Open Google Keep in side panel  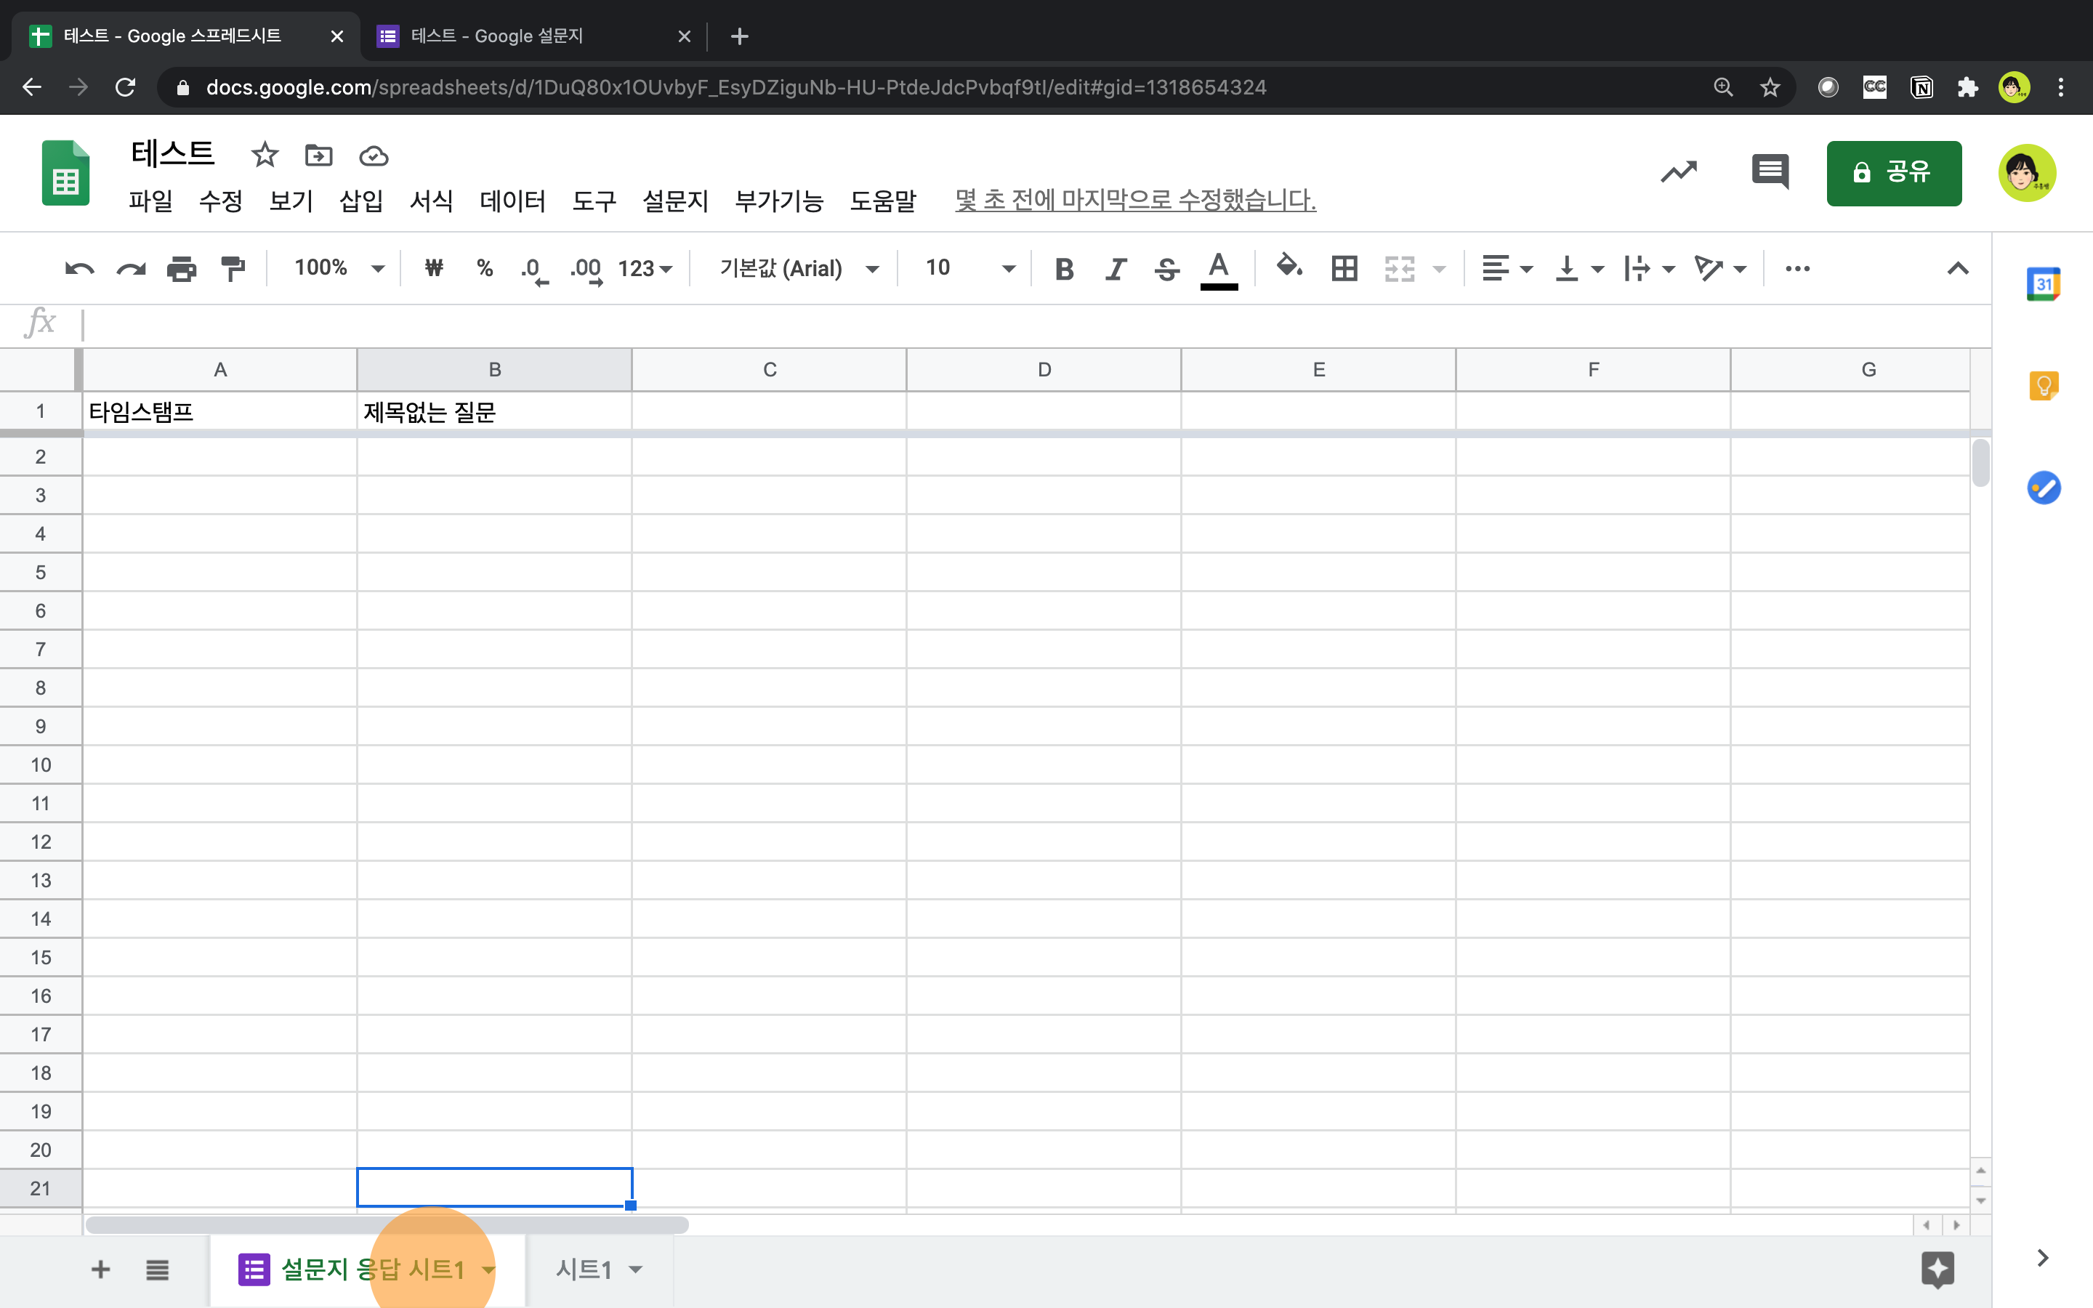click(x=2043, y=386)
